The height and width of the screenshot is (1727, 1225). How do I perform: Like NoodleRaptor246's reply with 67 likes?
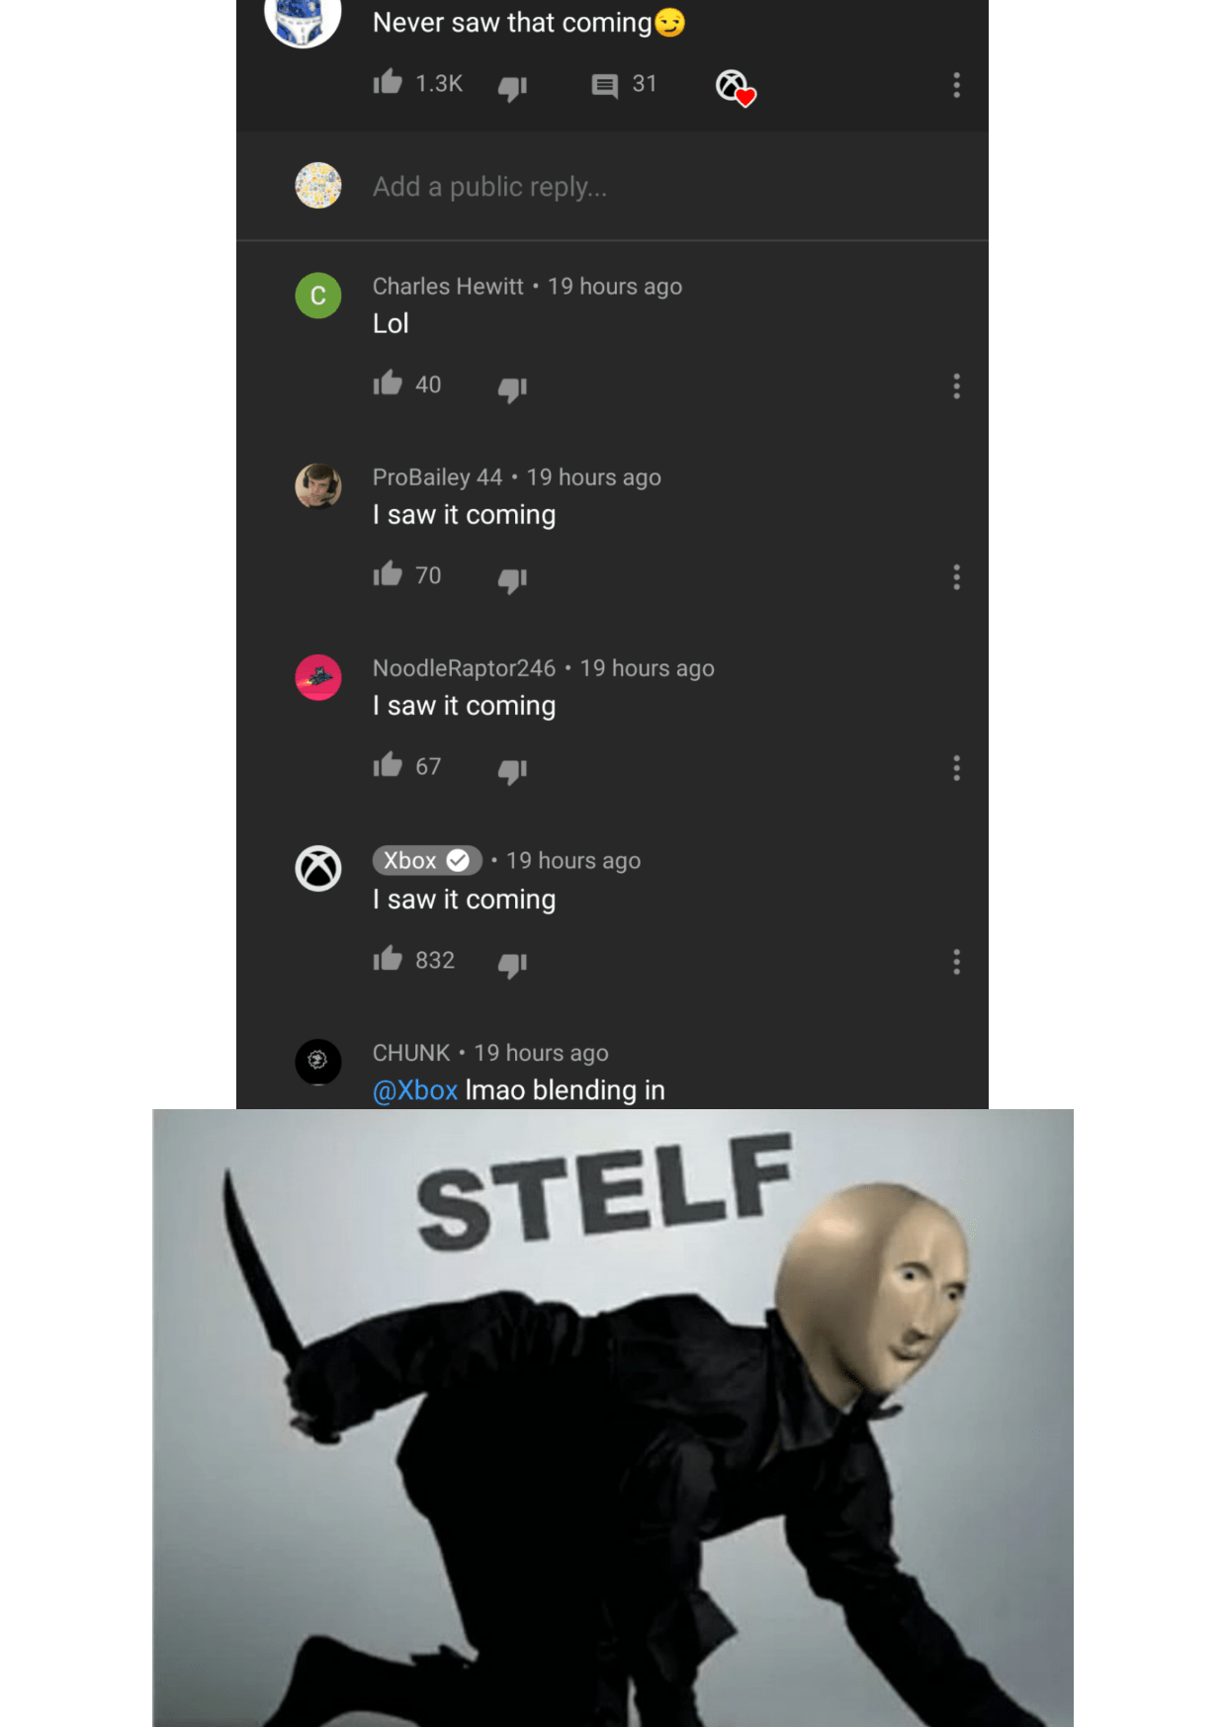[x=388, y=764]
